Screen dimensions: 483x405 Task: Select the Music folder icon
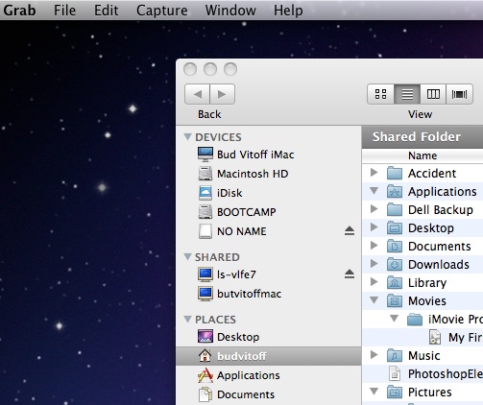point(395,355)
